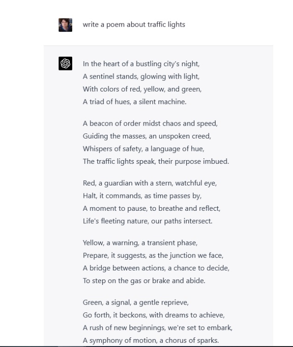Click the line 'Life's fleeting nature, our paths intersect'
The width and height of the screenshot is (293, 347).
coord(148,221)
